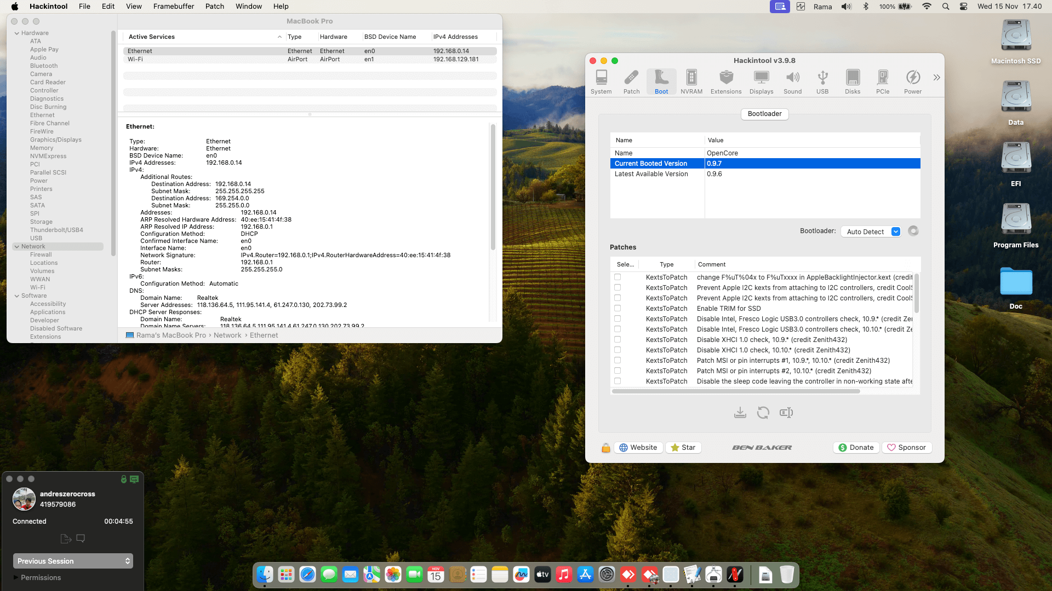
Task: Switch to the Extensions section in Hackintool
Action: [x=726, y=82]
